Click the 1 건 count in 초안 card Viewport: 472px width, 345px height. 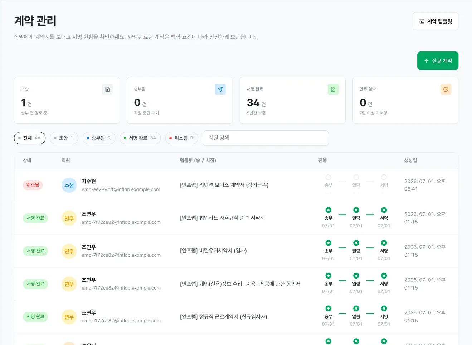coord(26,103)
